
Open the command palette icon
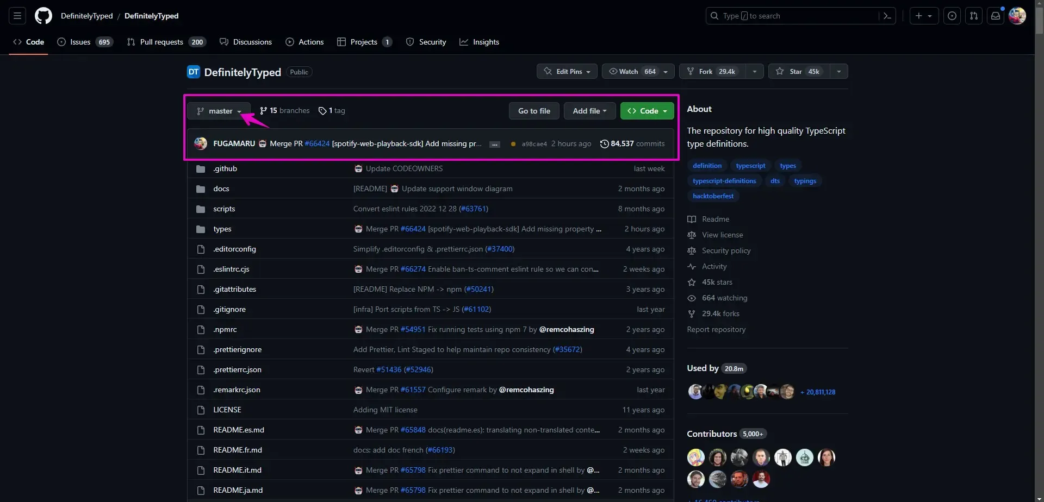pyautogui.click(x=887, y=16)
